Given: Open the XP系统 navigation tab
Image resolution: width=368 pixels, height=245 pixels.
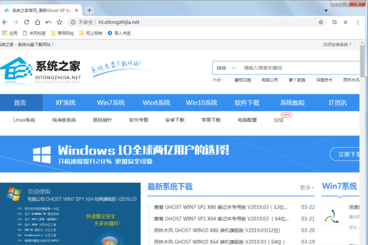Looking at the screenshot, I should (x=66, y=103).
